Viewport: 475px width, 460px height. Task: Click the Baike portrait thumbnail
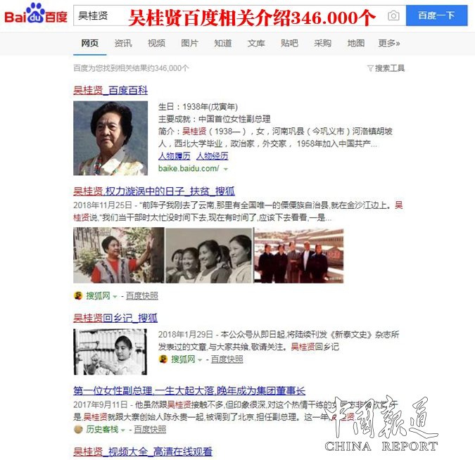[x=110, y=138]
